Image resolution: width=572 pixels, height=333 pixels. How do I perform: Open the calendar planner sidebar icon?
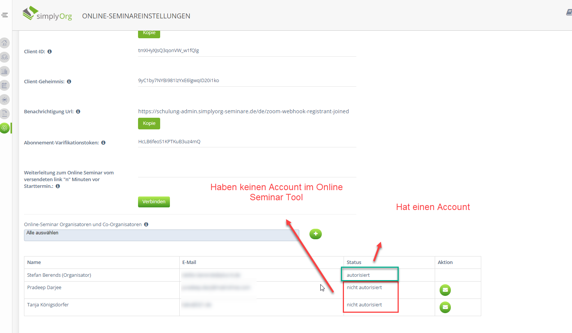[x=5, y=85]
